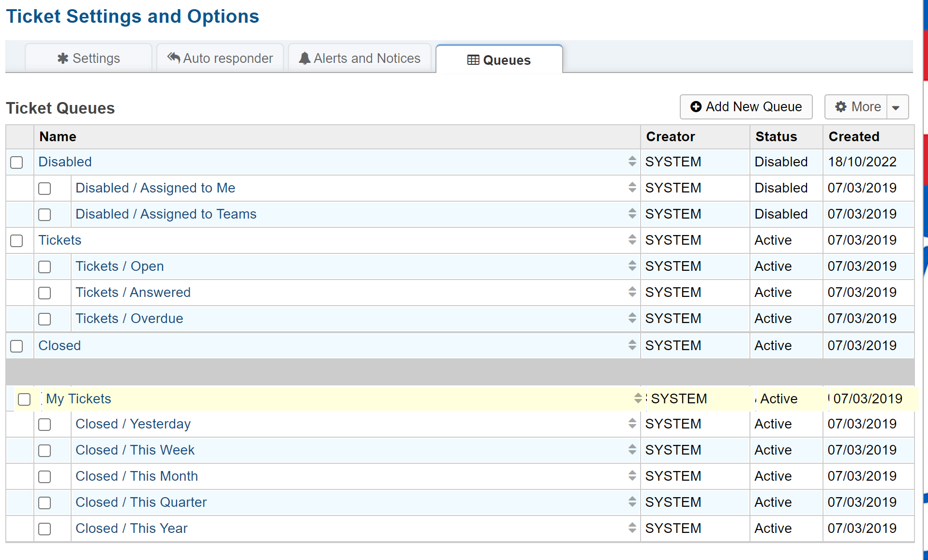Click sort handle for Closed / This Year
928x560 pixels.
click(632, 528)
